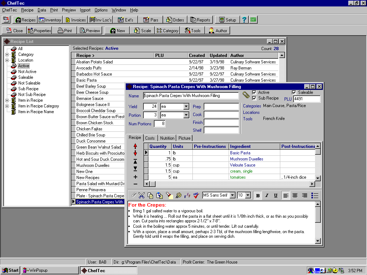Toggle left text alignment
Screen dimensions: 367x275
pyautogui.click(x=286, y=196)
